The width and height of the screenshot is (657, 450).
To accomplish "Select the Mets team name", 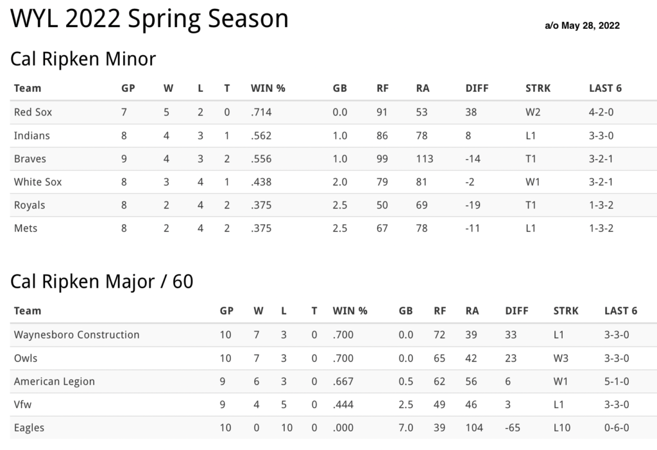I will pyautogui.click(x=26, y=229).
